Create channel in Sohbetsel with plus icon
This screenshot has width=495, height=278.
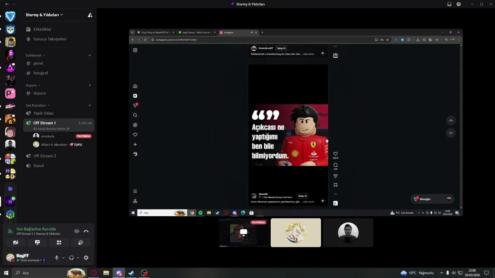90,55
